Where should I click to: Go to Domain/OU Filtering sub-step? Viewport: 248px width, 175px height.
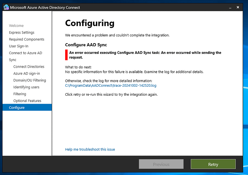coord(30,80)
